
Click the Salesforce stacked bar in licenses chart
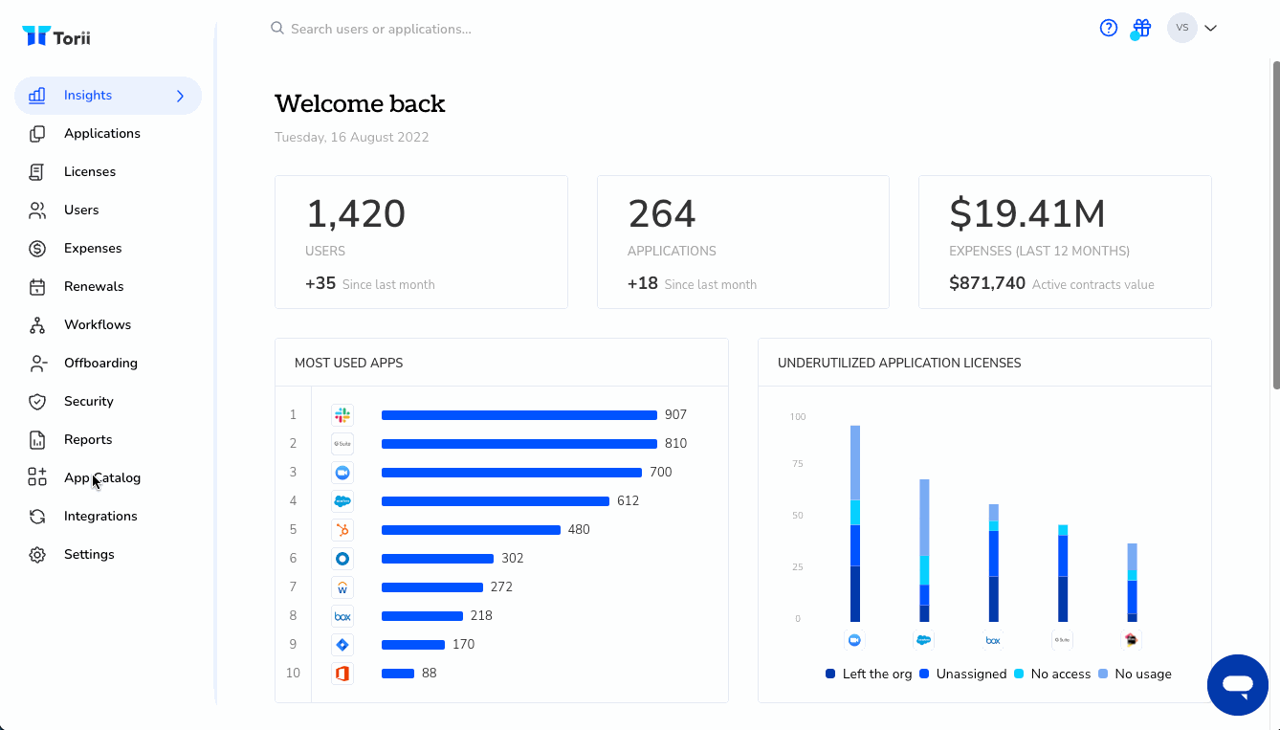924,550
